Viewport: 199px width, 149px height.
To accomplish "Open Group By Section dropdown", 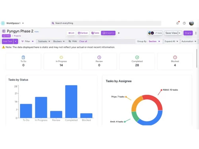I will click(148, 41).
